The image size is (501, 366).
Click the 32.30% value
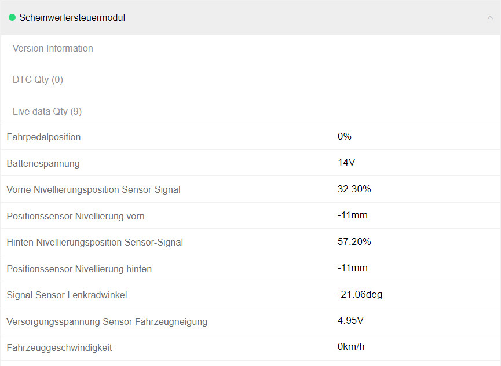354,189
